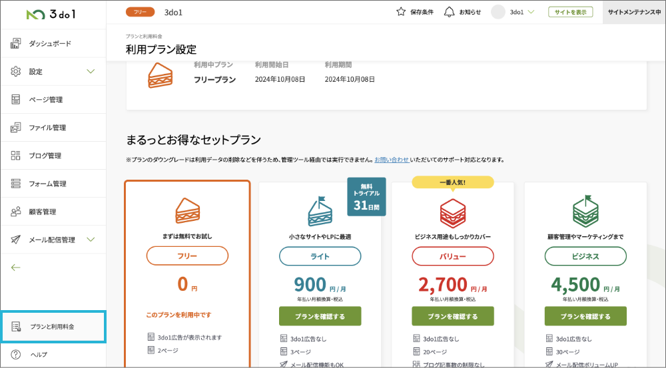Click the メール配信管理 paper plane icon

(x=16, y=240)
